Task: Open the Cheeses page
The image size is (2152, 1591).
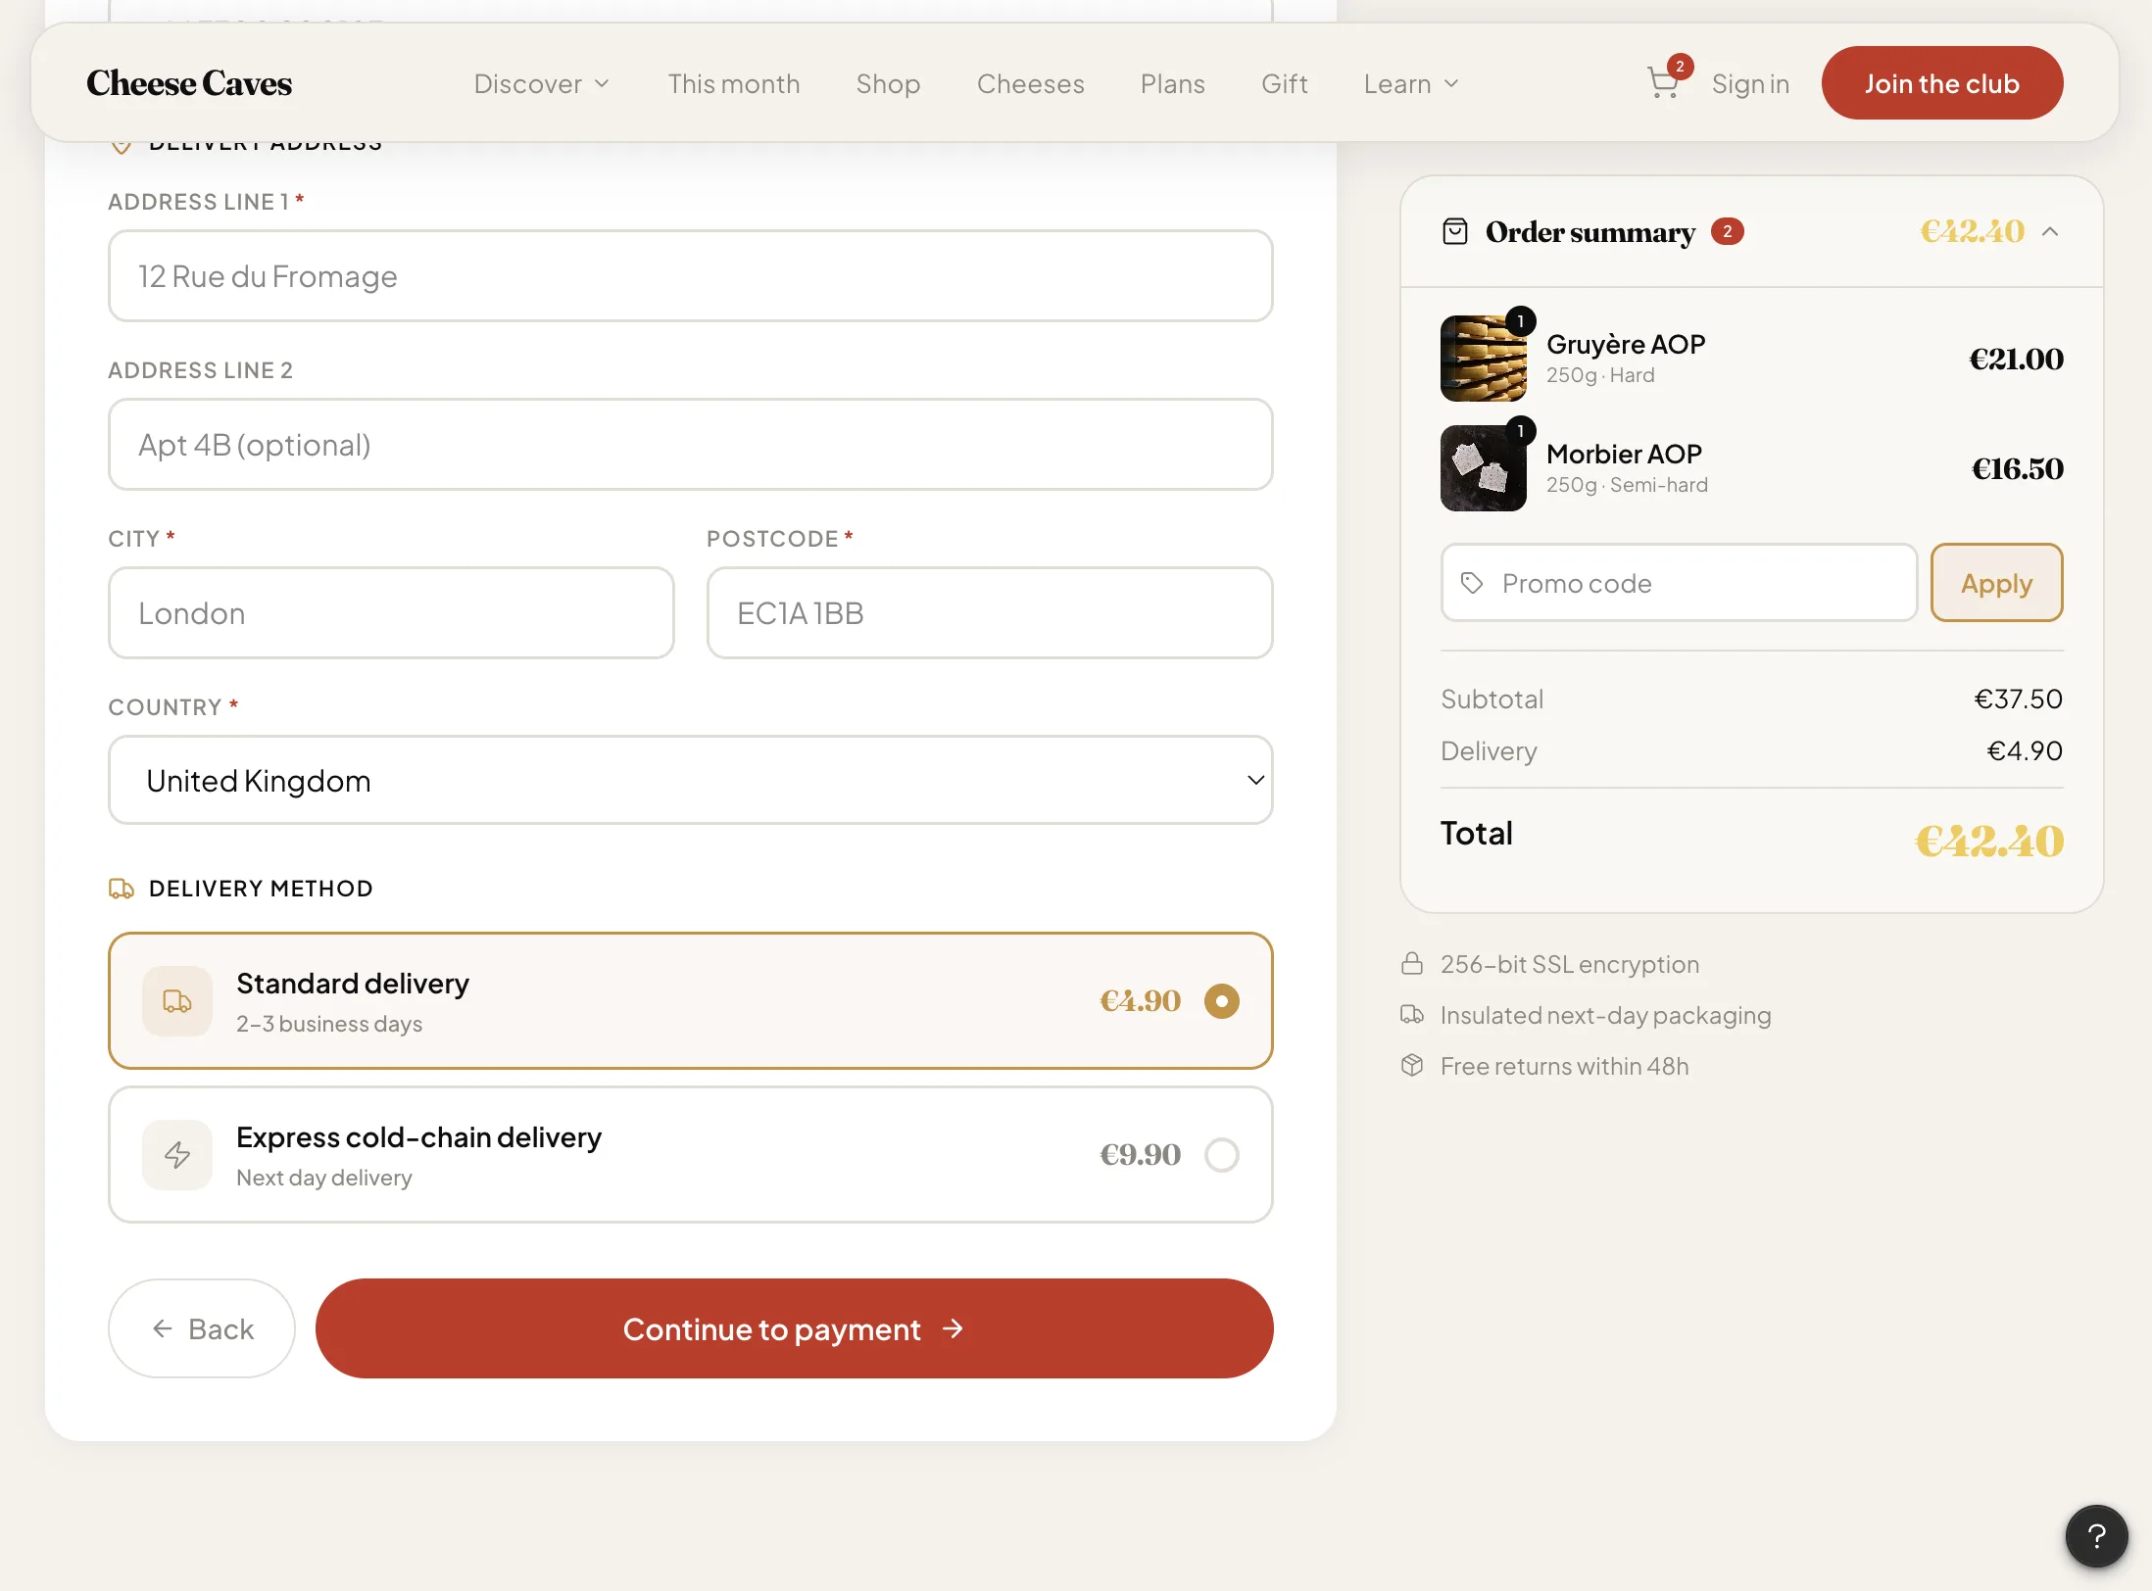Action: point(1030,83)
